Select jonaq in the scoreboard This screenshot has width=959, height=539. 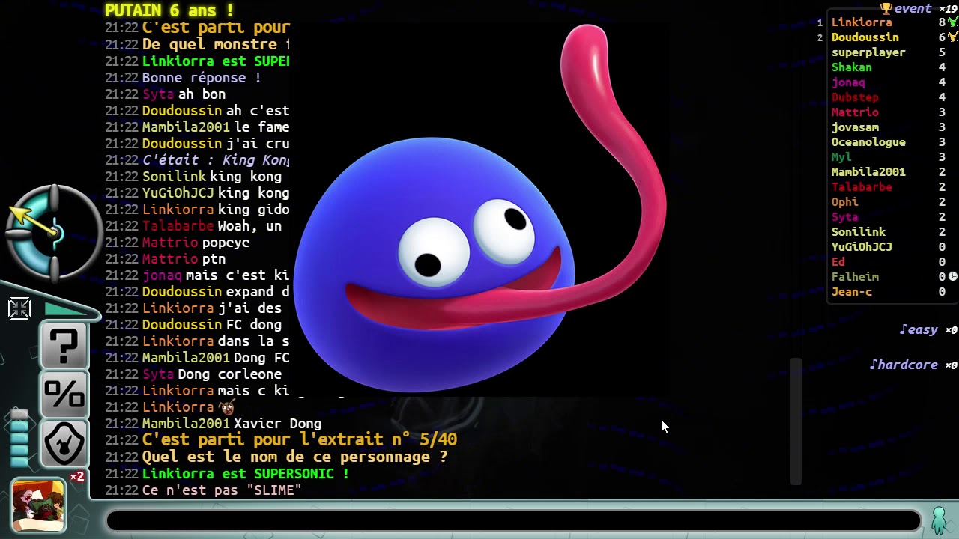[848, 82]
